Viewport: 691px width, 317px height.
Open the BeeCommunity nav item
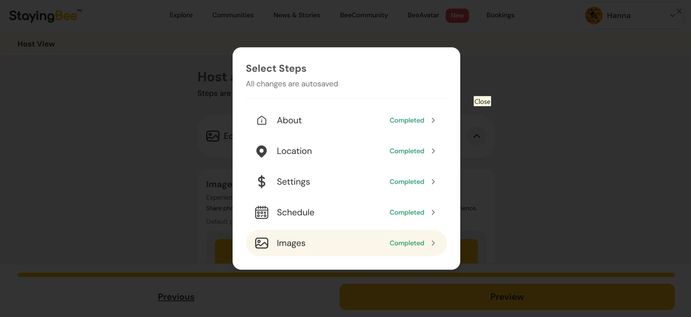(x=364, y=15)
